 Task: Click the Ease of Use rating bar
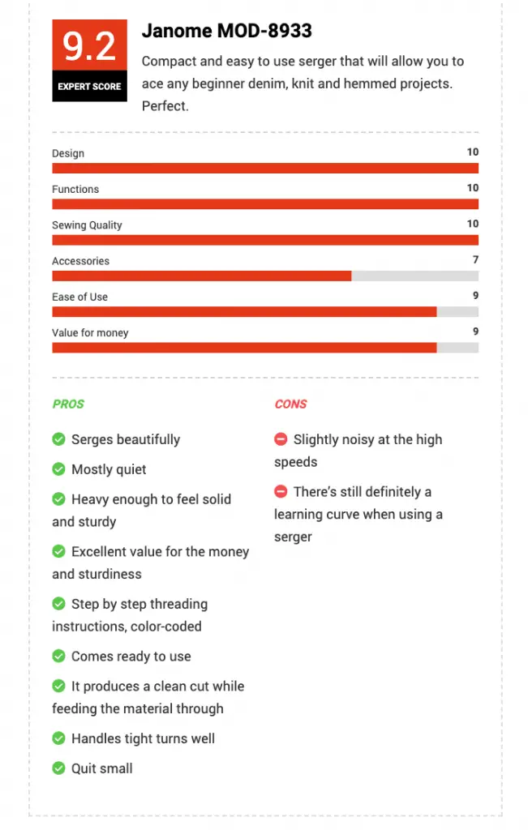click(265, 312)
